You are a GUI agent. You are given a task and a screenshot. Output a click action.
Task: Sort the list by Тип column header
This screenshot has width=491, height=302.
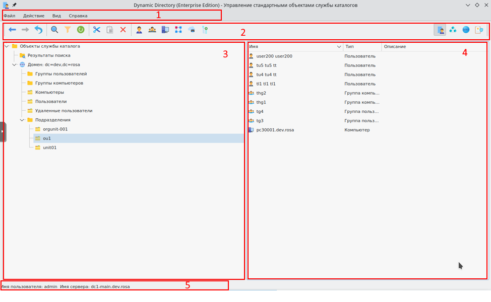(x=361, y=46)
